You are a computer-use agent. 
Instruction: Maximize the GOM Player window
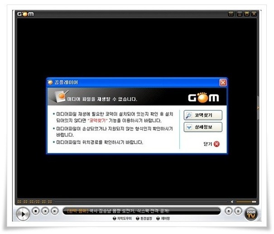pos(247,14)
